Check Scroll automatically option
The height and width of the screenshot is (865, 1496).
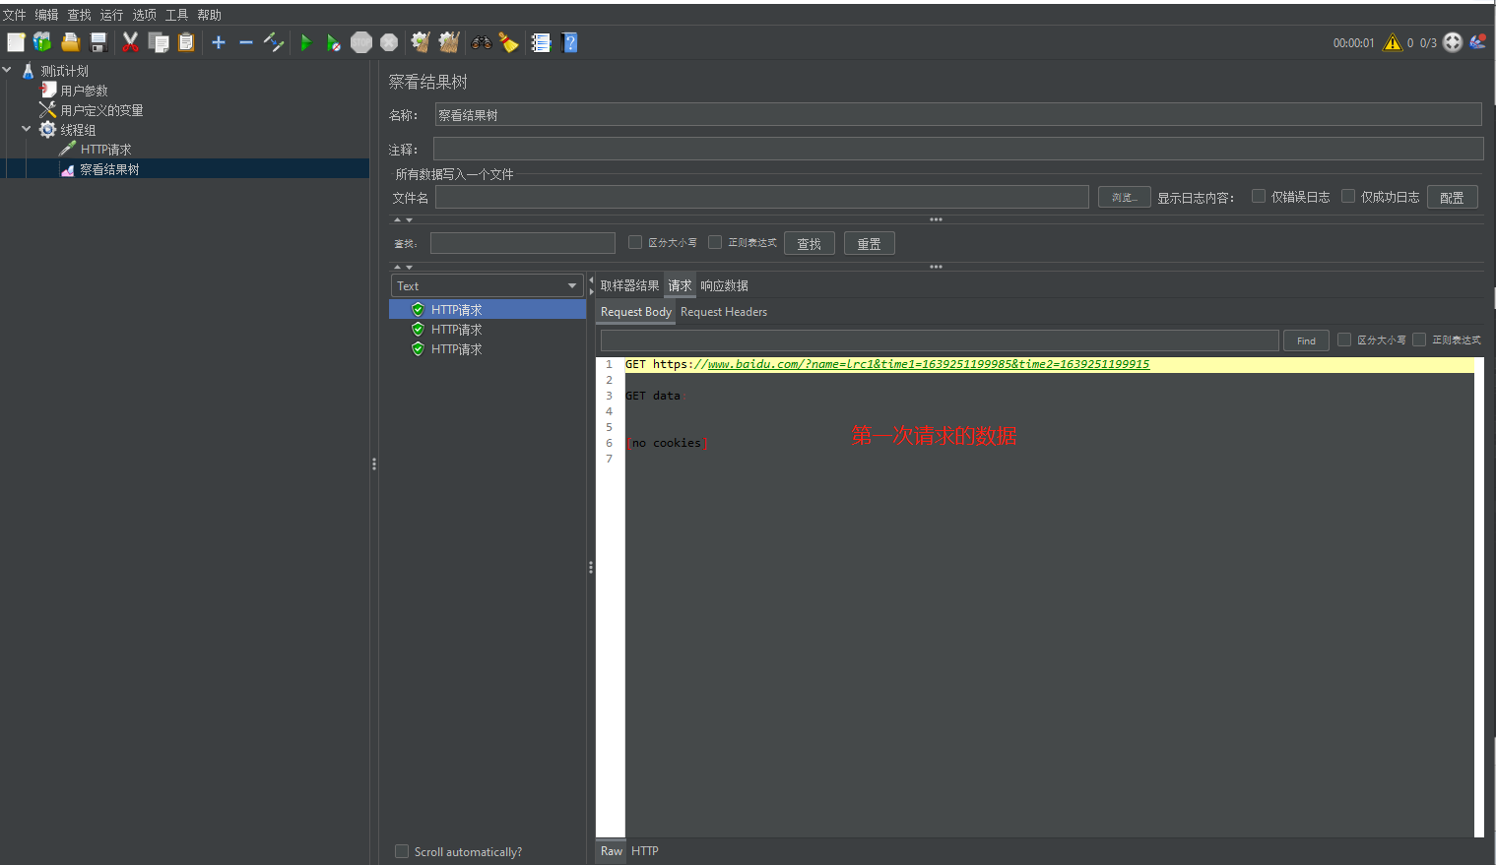pyautogui.click(x=402, y=851)
